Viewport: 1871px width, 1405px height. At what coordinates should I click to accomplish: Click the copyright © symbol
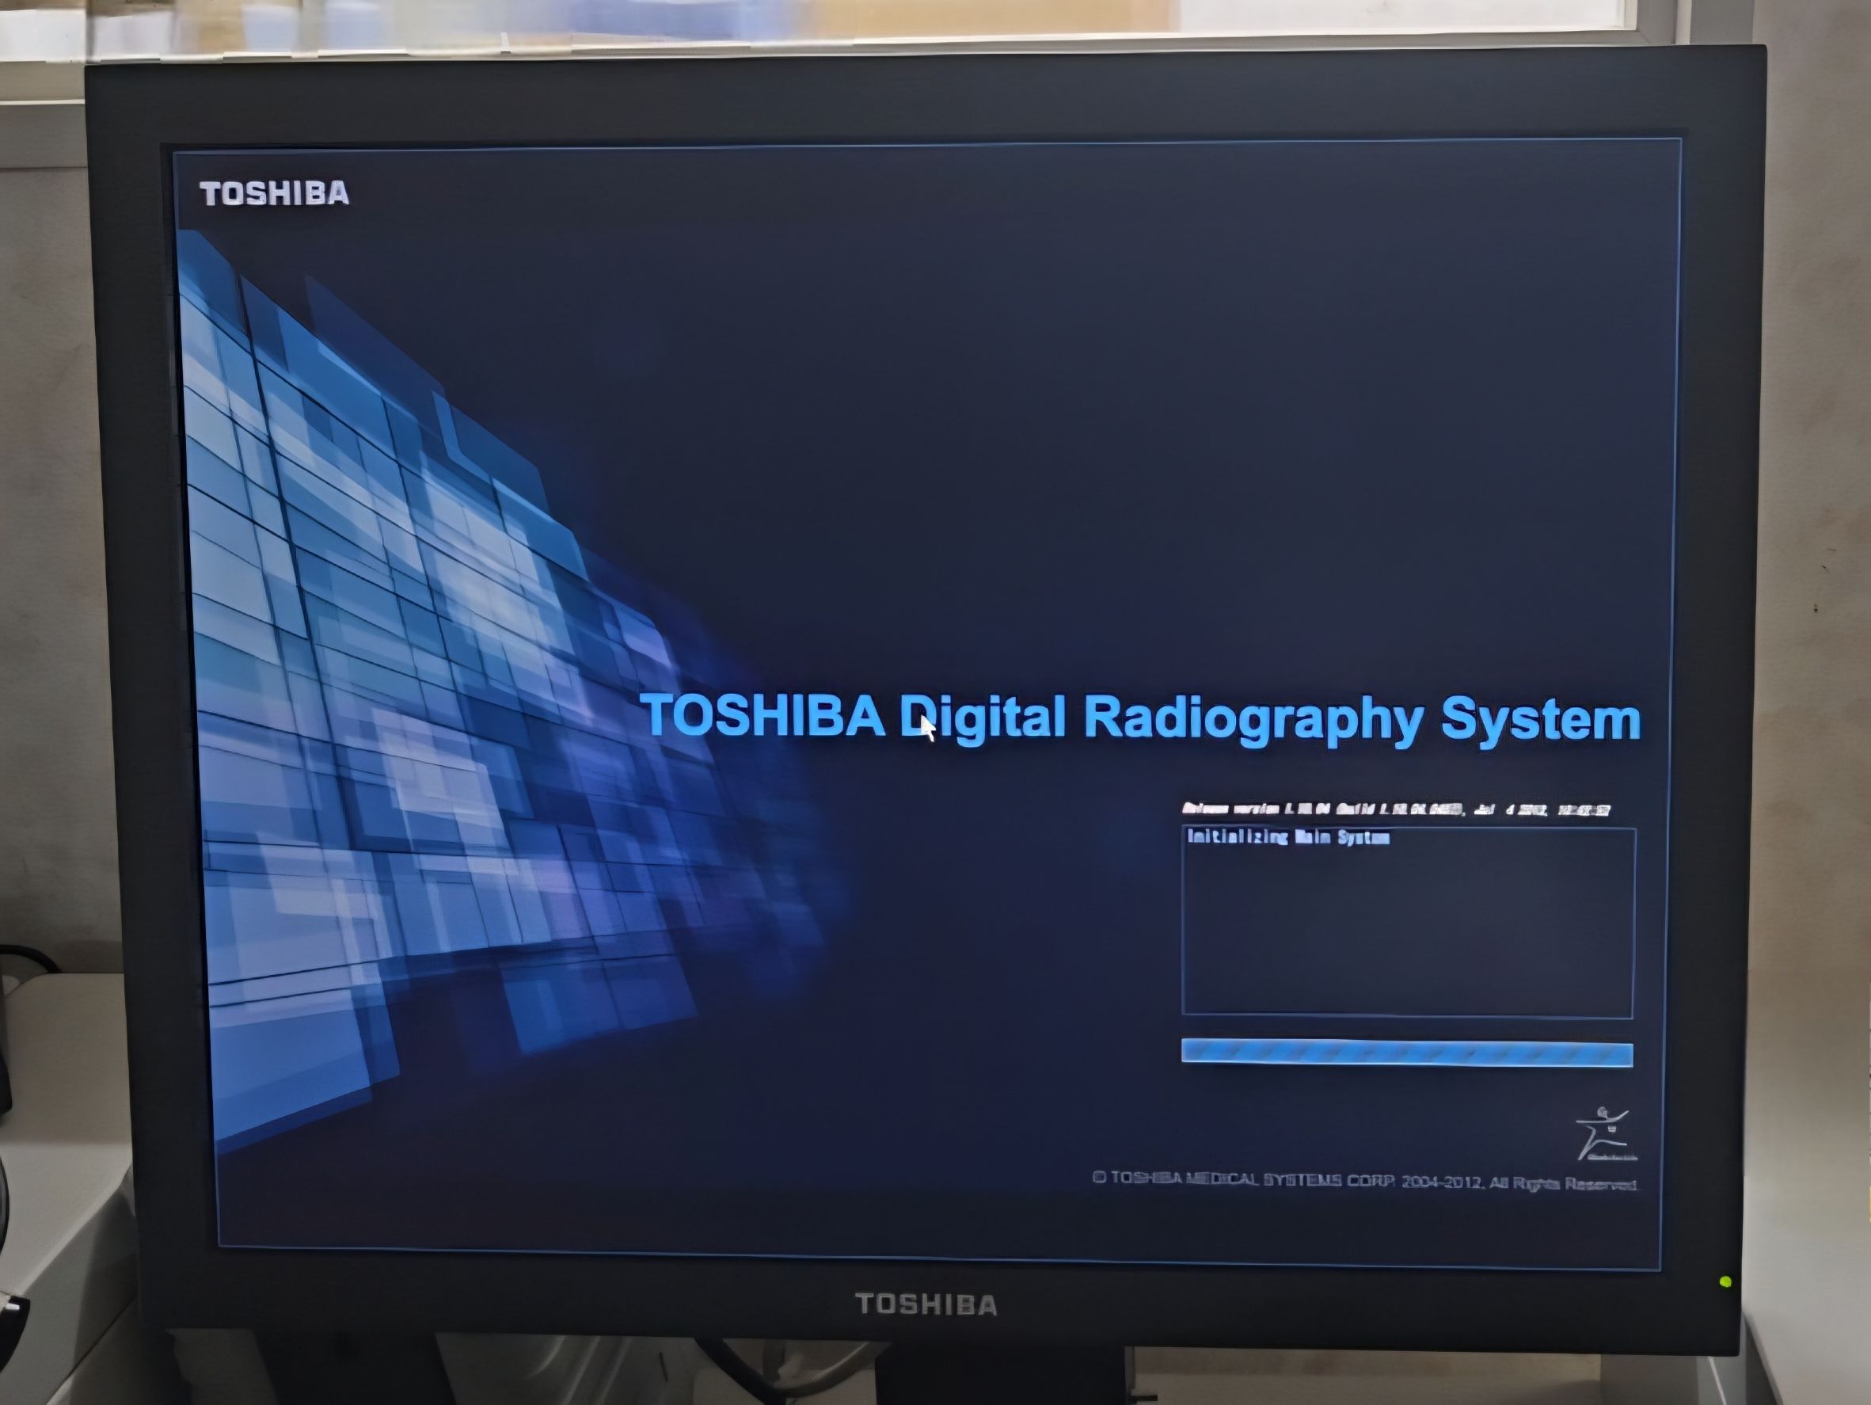1099,1178
